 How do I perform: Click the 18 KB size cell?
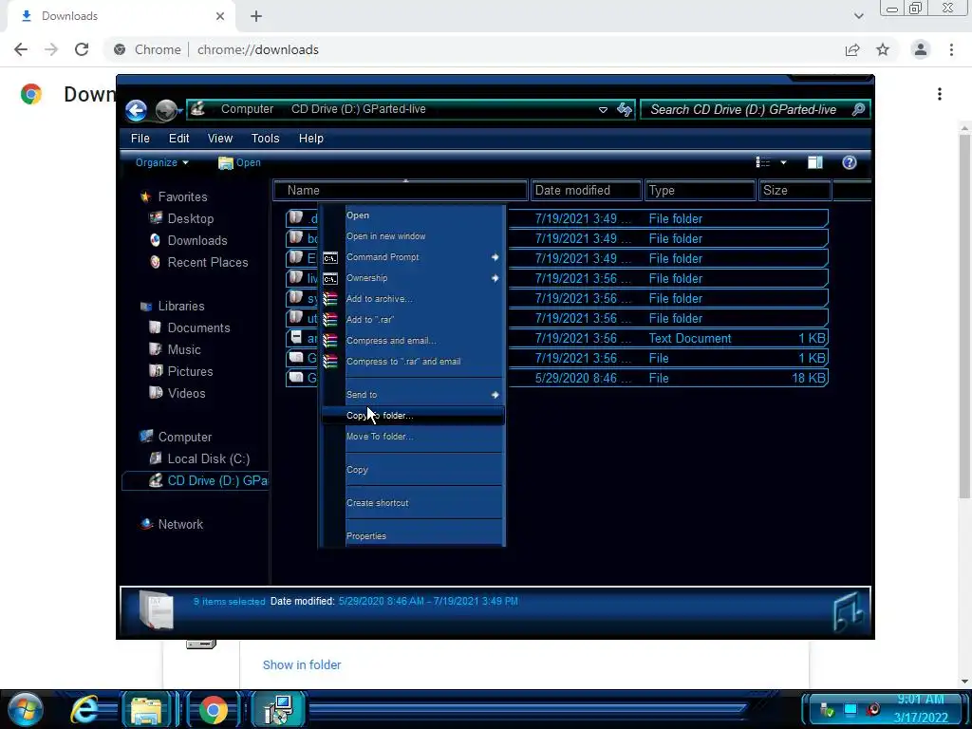pyautogui.click(x=809, y=378)
